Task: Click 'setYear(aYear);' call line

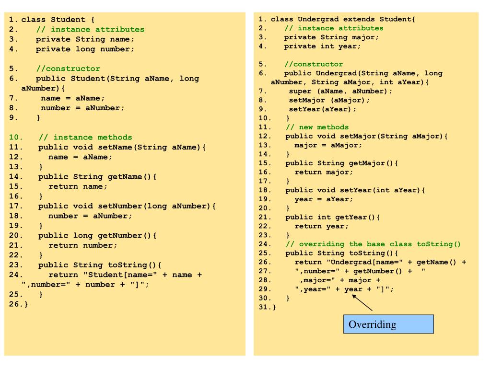Action: pos(323,109)
